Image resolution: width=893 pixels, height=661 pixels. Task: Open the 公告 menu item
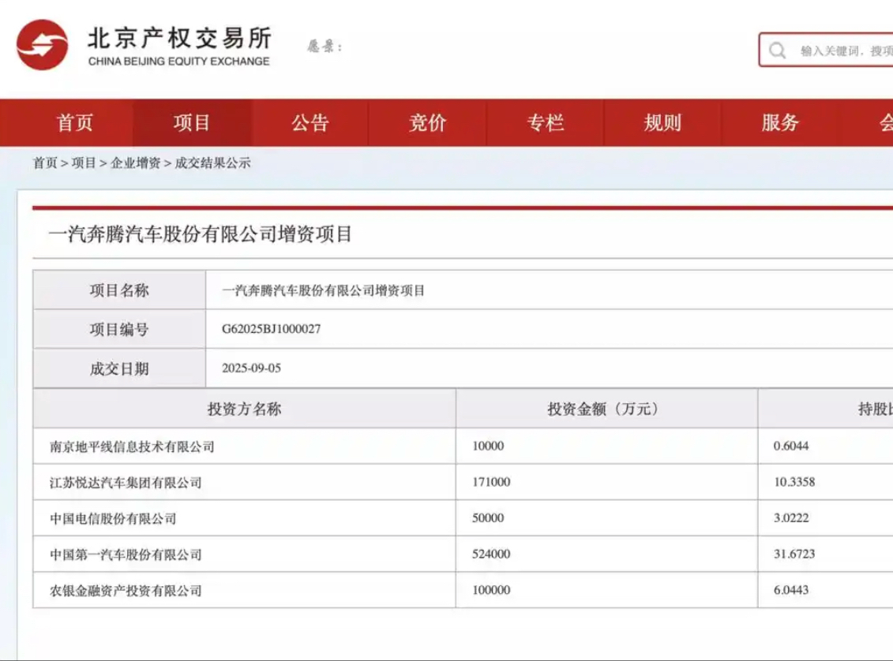click(310, 122)
